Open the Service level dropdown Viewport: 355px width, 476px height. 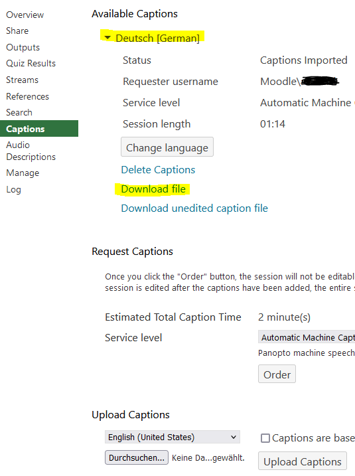(307, 337)
